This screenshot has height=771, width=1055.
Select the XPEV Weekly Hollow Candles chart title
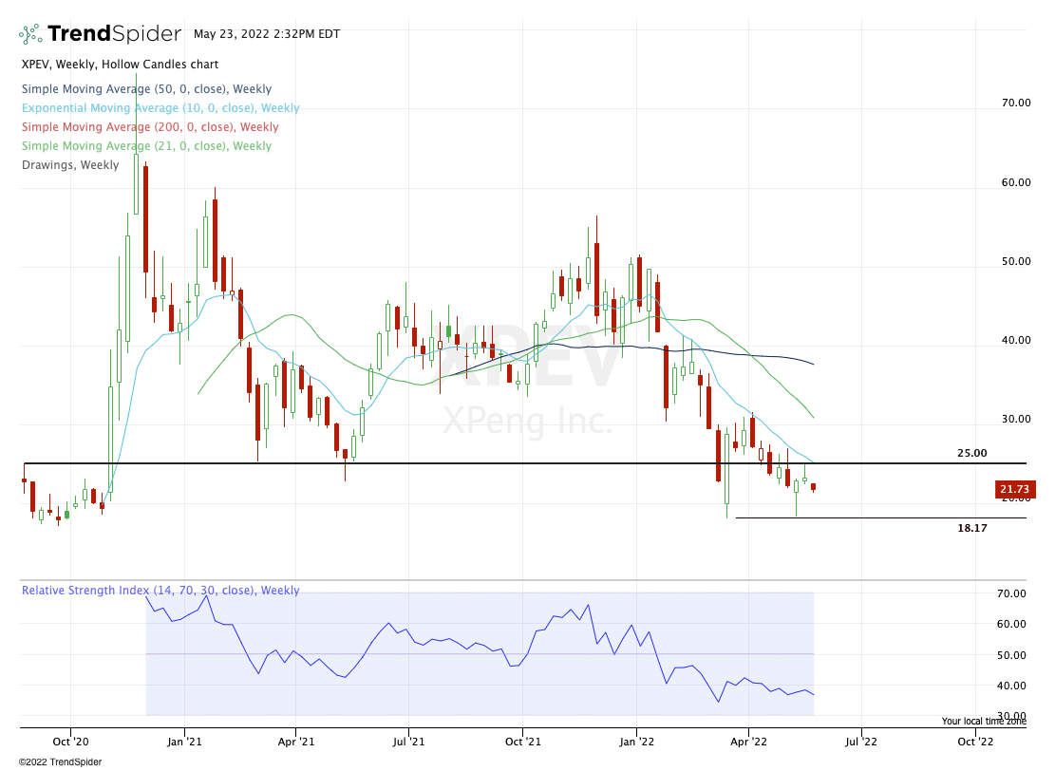click(x=120, y=65)
